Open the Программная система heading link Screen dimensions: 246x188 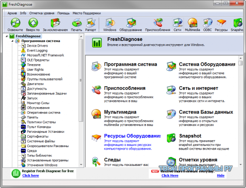tap(130, 64)
